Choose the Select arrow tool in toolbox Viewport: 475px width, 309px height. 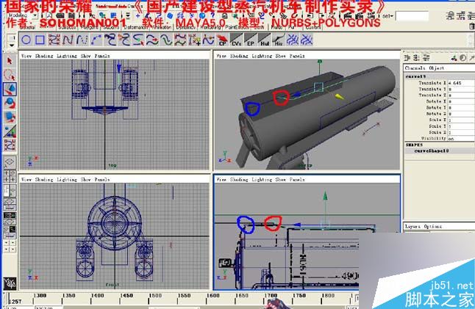pos(10,62)
